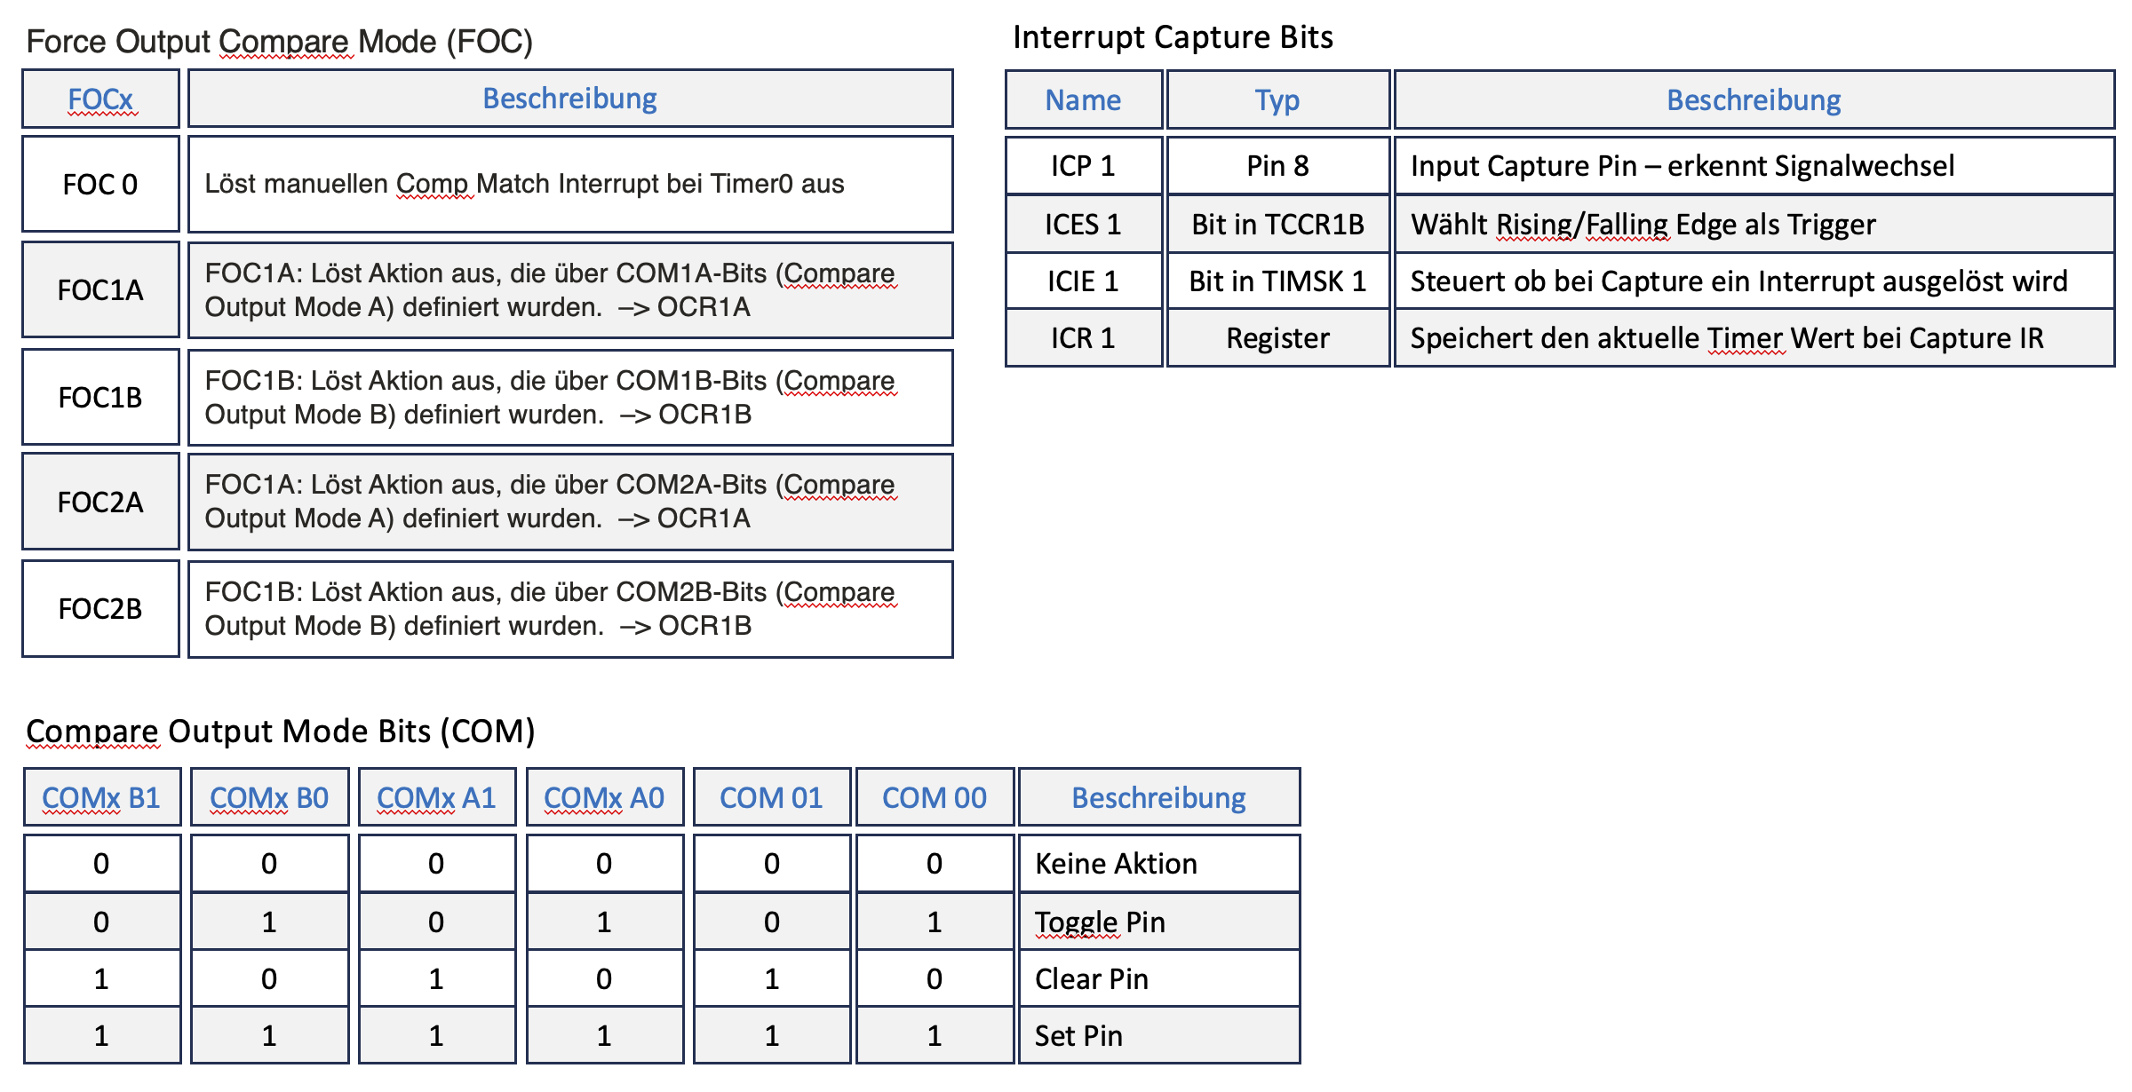Click the "Typ" column header

pos(1277,100)
